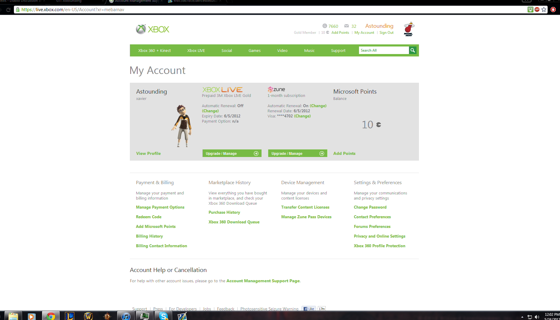Image resolution: width=560 pixels, height=320 pixels.
Task: Open Privacy and Online Settings
Action: (380, 236)
